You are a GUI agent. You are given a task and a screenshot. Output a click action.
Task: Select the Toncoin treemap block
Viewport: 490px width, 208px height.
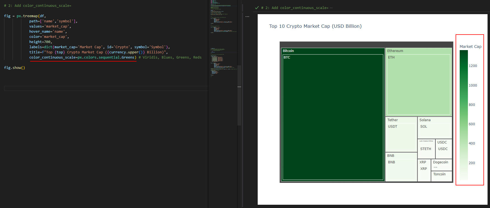point(441,176)
